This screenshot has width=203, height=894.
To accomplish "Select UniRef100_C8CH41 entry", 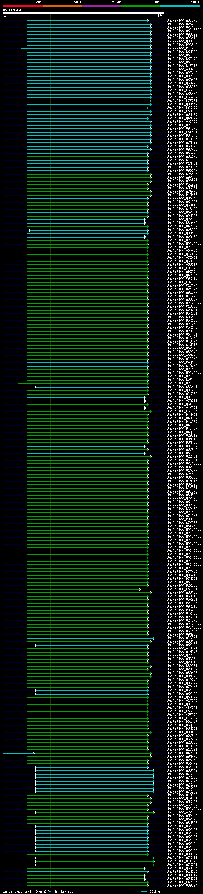I will [182, 387].
